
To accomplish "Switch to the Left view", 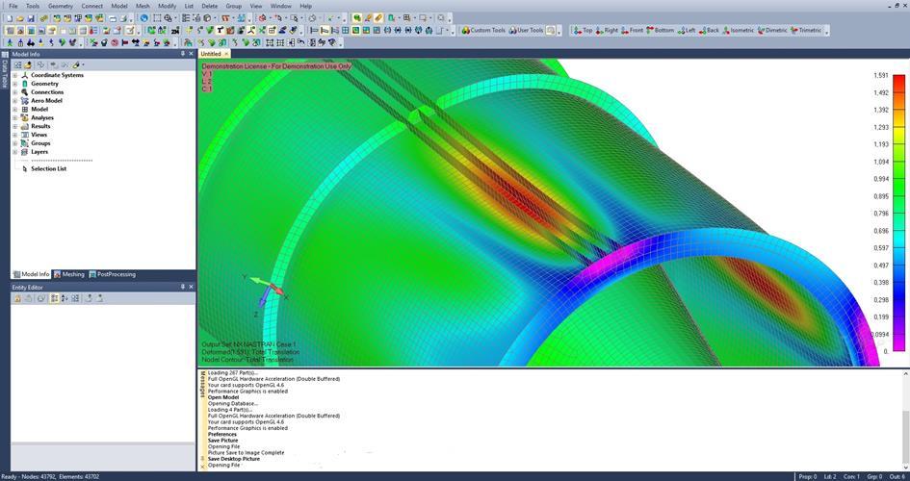I will [686, 30].
